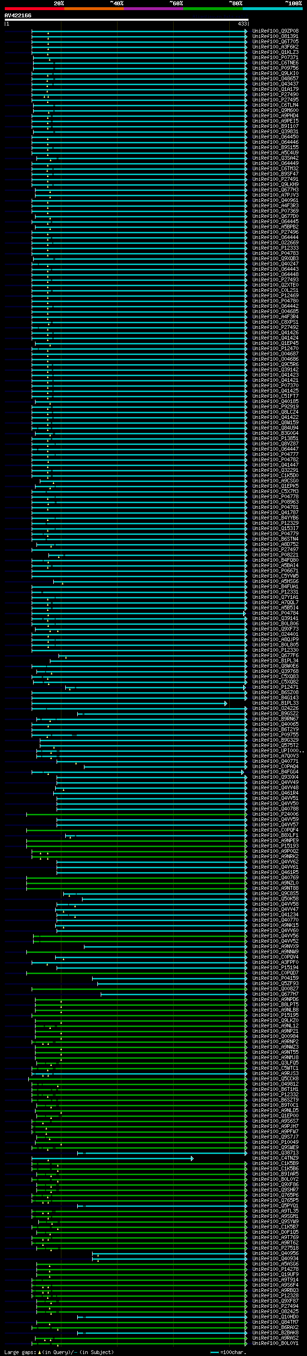The height and width of the screenshot is (1356, 307).
Task: Click the truncated label UniRef100_UPI000..
Action: pyautogui.click(x=277, y=751)
